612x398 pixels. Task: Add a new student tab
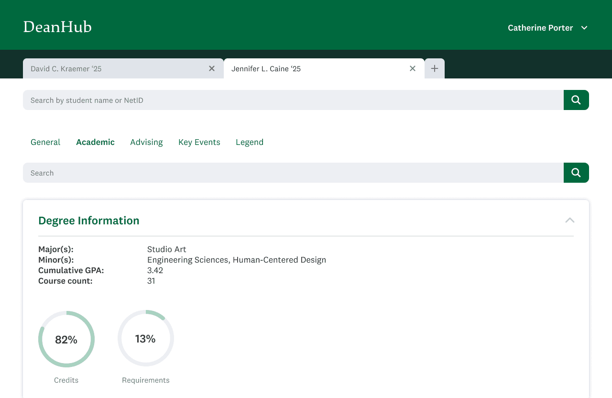point(435,68)
